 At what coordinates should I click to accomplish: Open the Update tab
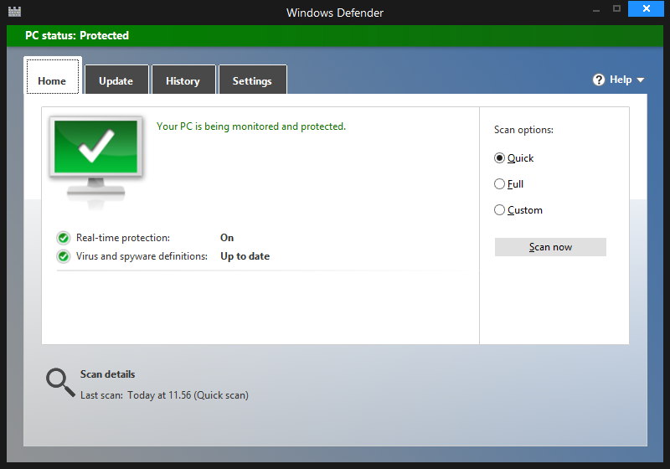coord(116,80)
